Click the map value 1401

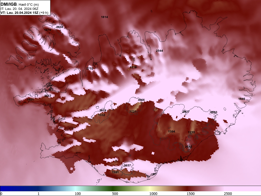pos(30,100)
